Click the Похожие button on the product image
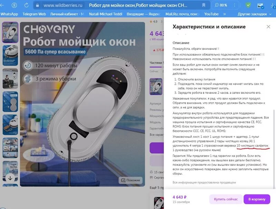276x209 pixels. (131, 180)
